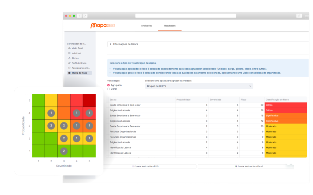Click Exportar Matriz de Risco (Excel) button
313x195 pixels.
(245, 166)
